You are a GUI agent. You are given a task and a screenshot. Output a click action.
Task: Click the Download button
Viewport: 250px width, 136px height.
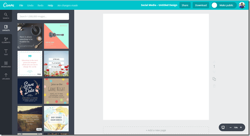pyautogui.click(x=201, y=5)
